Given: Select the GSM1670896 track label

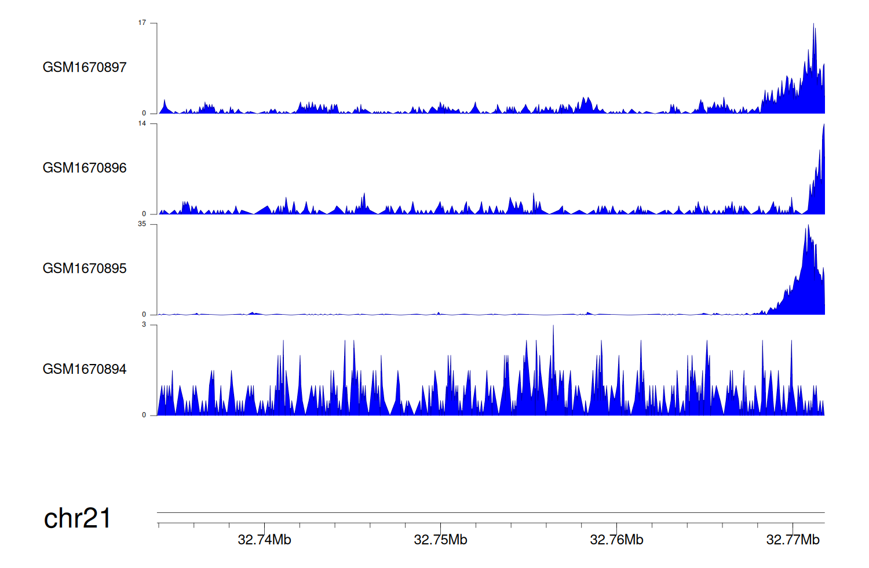Looking at the screenshot, I should tap(85, 168).
